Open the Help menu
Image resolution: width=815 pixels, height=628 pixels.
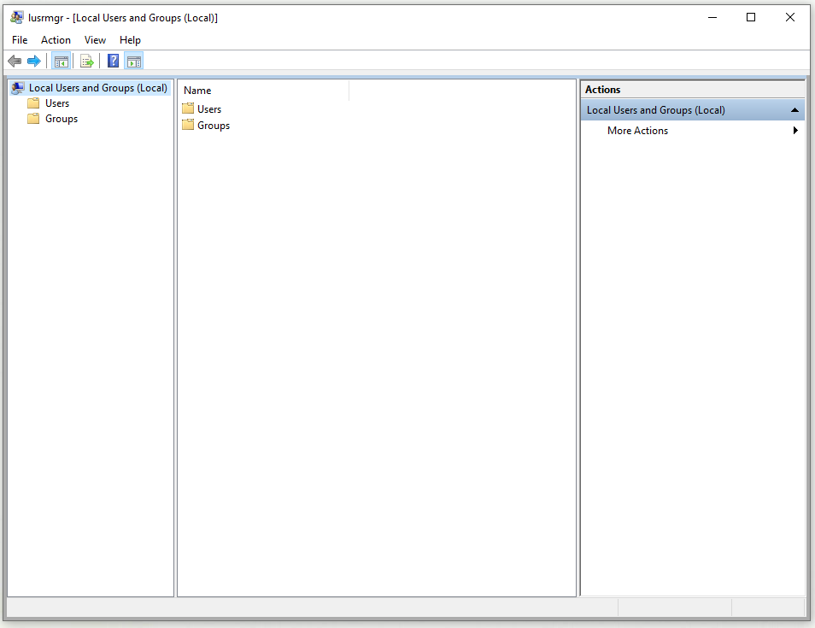coord(130,40)
